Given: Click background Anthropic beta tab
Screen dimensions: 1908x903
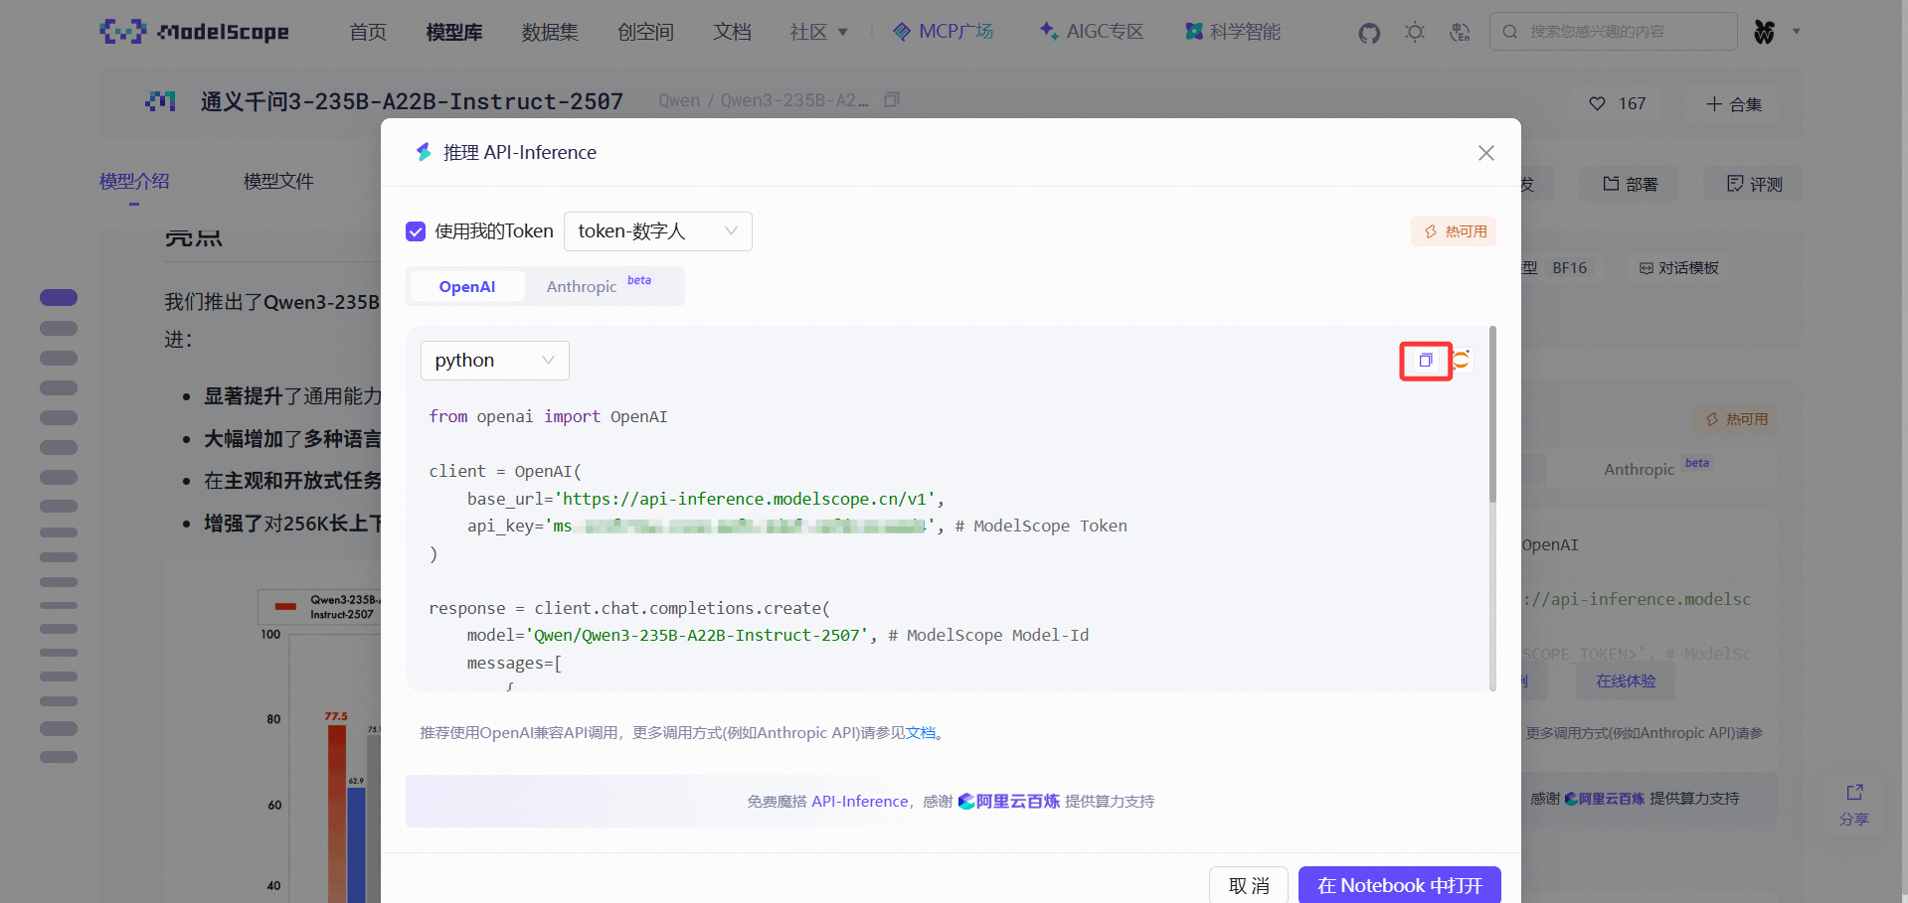Looking at the screenshot, I should (x=1655, y=469).
